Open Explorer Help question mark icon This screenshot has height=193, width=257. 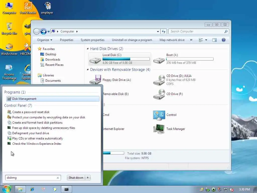[223, 40]
